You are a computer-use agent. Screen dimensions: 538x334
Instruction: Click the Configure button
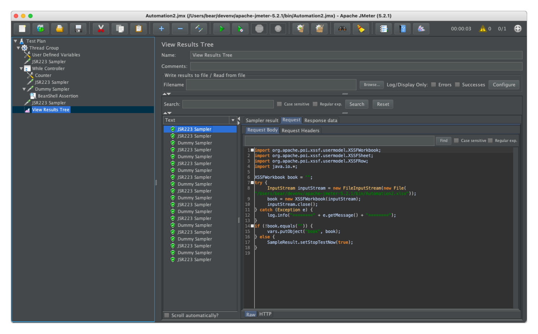(504, 84)
